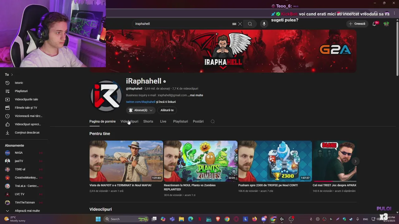The image size is (399, 224).
Task: Open the TraLaLa - Cantece subscription channel
Action: tap(24, 186)
